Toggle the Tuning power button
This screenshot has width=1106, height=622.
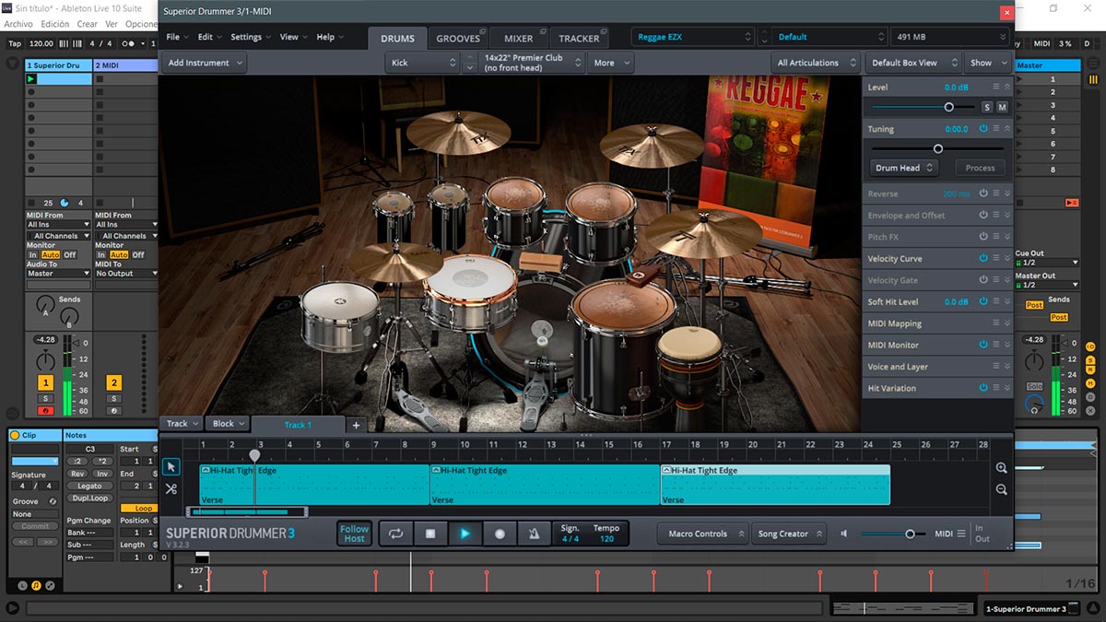point(983,129)
